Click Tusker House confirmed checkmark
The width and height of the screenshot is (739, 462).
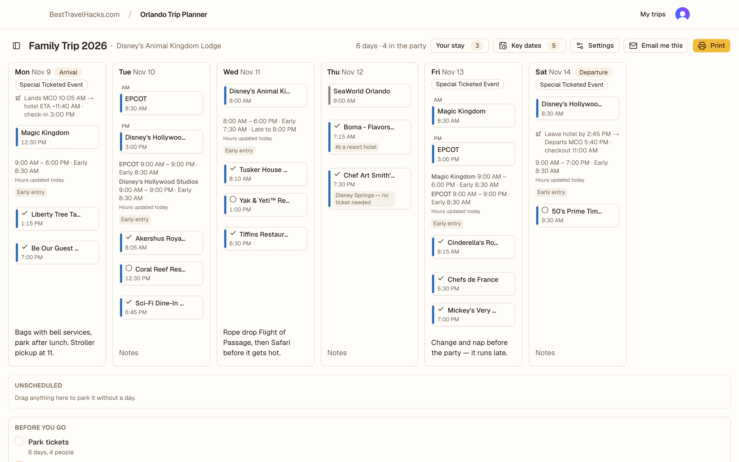[233, 169]
